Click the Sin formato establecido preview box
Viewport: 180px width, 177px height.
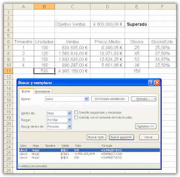tap(110, 99)
